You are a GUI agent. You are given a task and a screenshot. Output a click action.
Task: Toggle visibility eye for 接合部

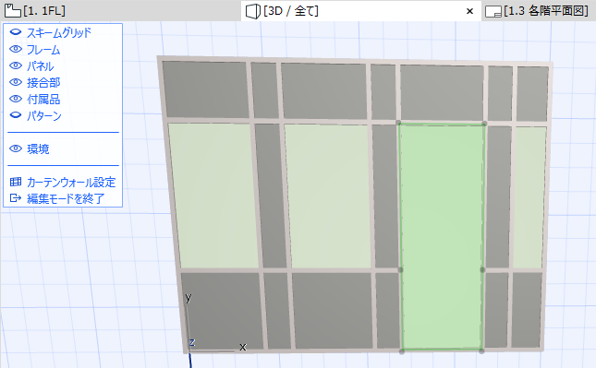(16, 82)
